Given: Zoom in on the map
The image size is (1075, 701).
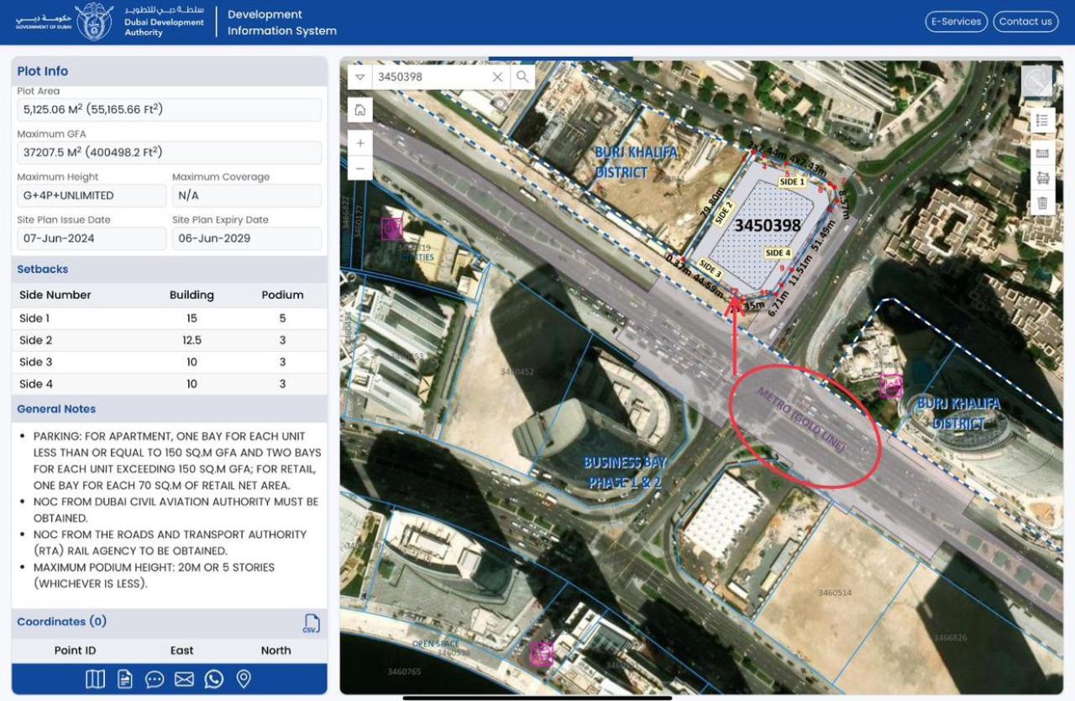Looking at the screenshot, I should click(359, 144).
